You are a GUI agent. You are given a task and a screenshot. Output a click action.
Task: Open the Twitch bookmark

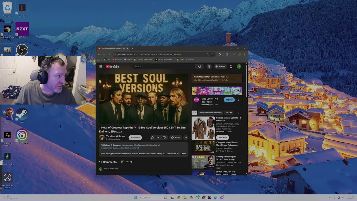pyautogui.click(x=128, y=59)
